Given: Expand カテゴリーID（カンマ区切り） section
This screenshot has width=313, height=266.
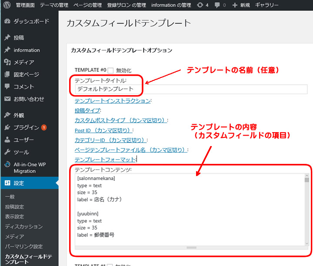Looking at the screenshot, I should pyautogui.click(x=110, y=140).
